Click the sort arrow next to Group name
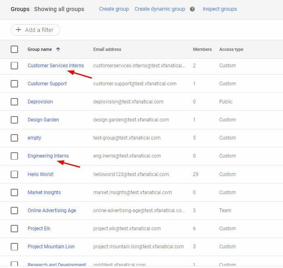This screenshot has width=283, height=268. tap(58, 49)
